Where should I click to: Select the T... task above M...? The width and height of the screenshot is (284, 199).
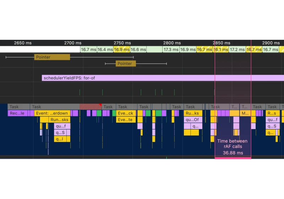[245, 107]
